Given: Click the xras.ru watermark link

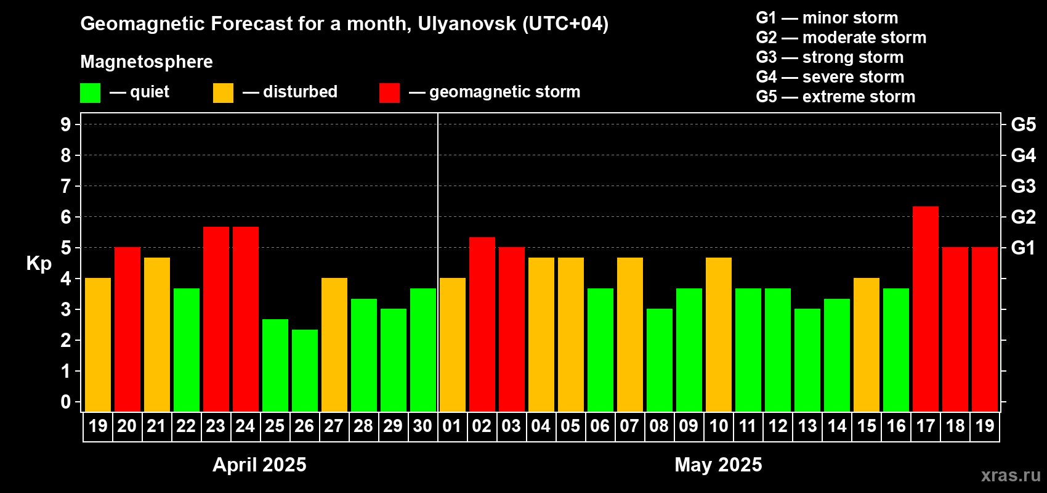Looking at the screenshot, I should point(1011,475).
